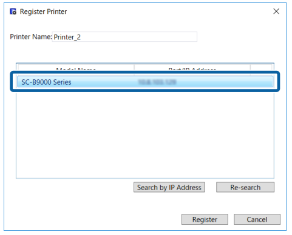This screenshot has width=292, height=235.
Task: Click the Register Printer title bar icon
Action: tap(13, 12)
